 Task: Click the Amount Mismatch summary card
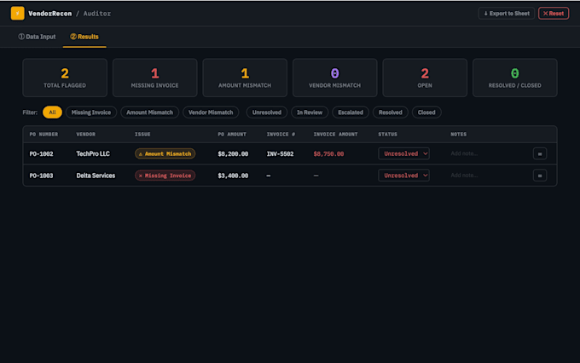[245, 78]
